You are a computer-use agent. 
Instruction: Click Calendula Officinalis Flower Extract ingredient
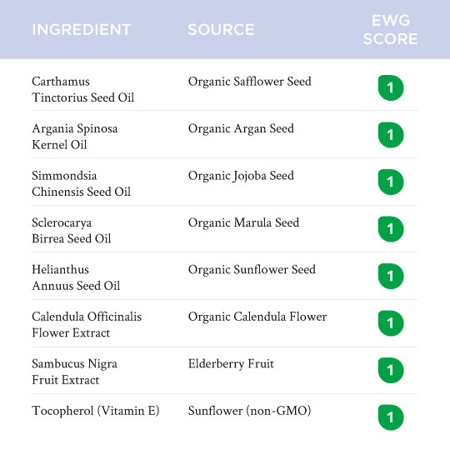click(x=87, y=325)
